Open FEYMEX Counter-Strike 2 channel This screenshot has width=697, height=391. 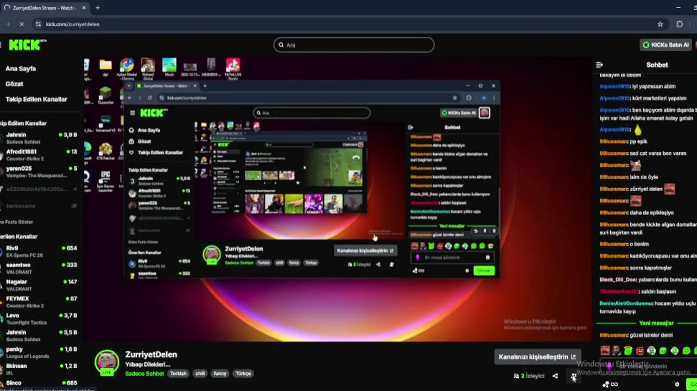click(x=39, y=302)
